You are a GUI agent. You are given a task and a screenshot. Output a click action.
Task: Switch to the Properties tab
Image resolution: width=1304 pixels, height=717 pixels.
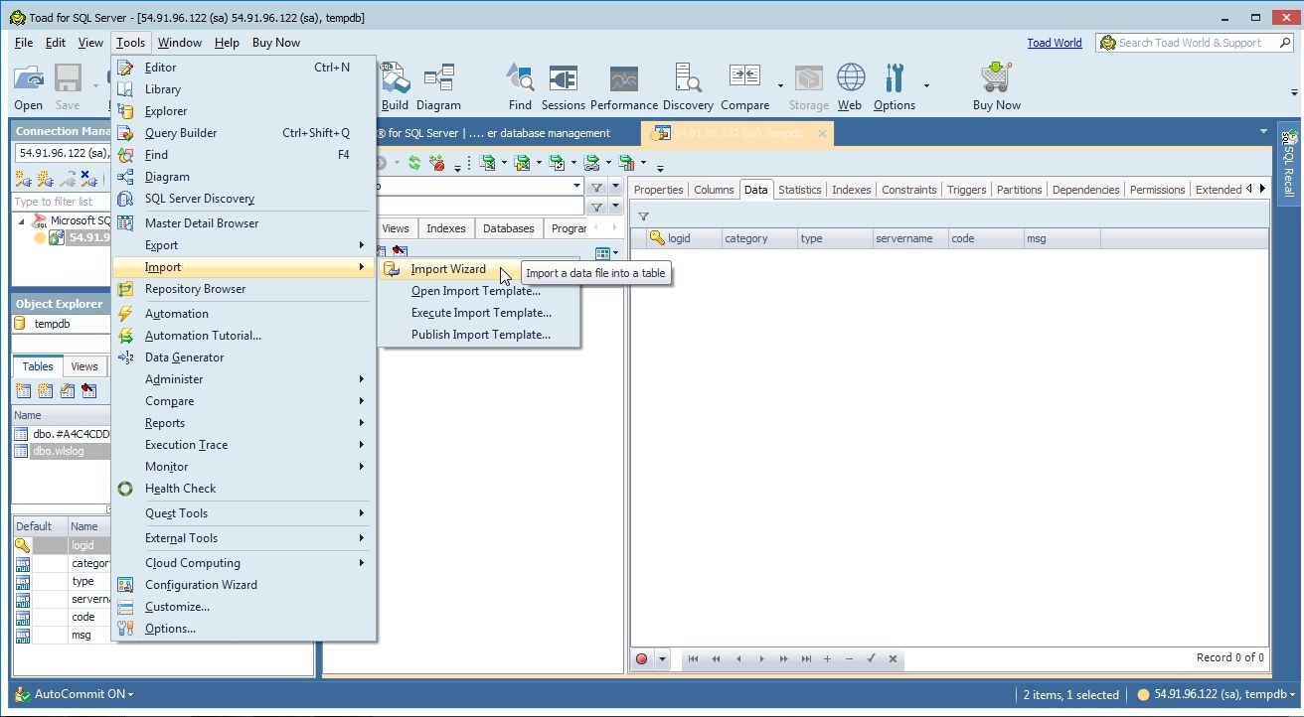[x=658, y=190]
